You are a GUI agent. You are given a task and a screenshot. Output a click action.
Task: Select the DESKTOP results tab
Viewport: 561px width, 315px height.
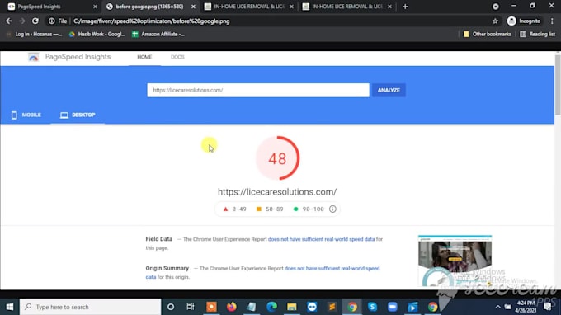[x=78, y=115]
